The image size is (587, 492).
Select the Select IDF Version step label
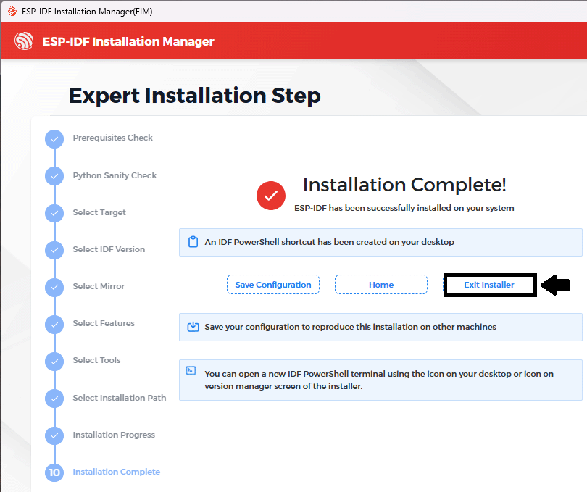[x=109, y=249]
